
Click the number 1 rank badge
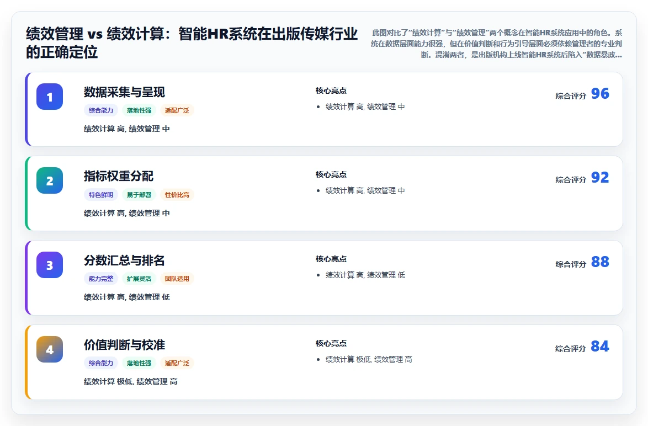[x=50, y=97]
